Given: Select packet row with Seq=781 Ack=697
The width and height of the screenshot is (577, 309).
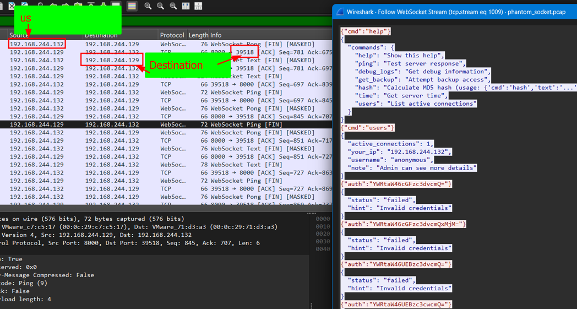Looking at the screenshot, I should coord(166,68).
